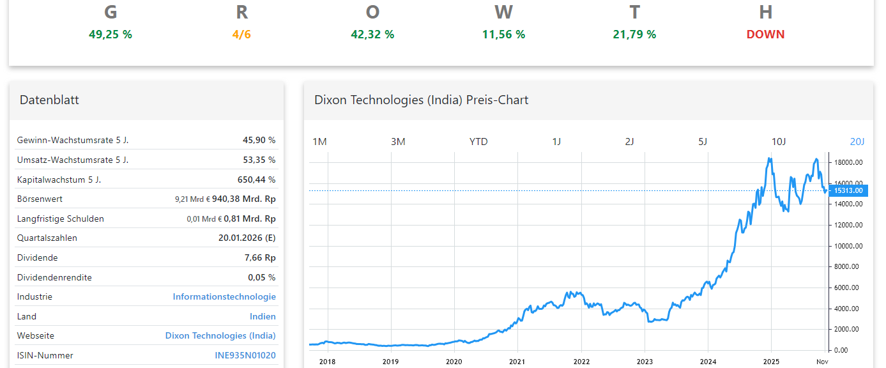Select the 1J time range
Screen dimensions: 886x368
pos(556,142)
